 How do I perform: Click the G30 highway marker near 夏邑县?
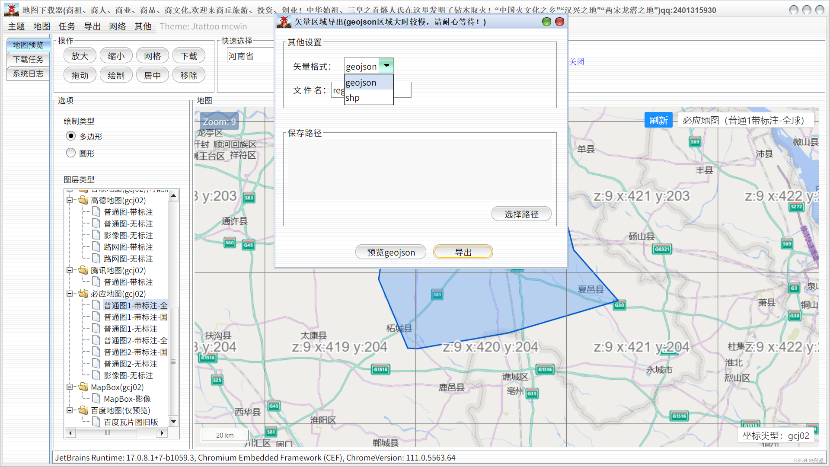click(x=619, y=305)
